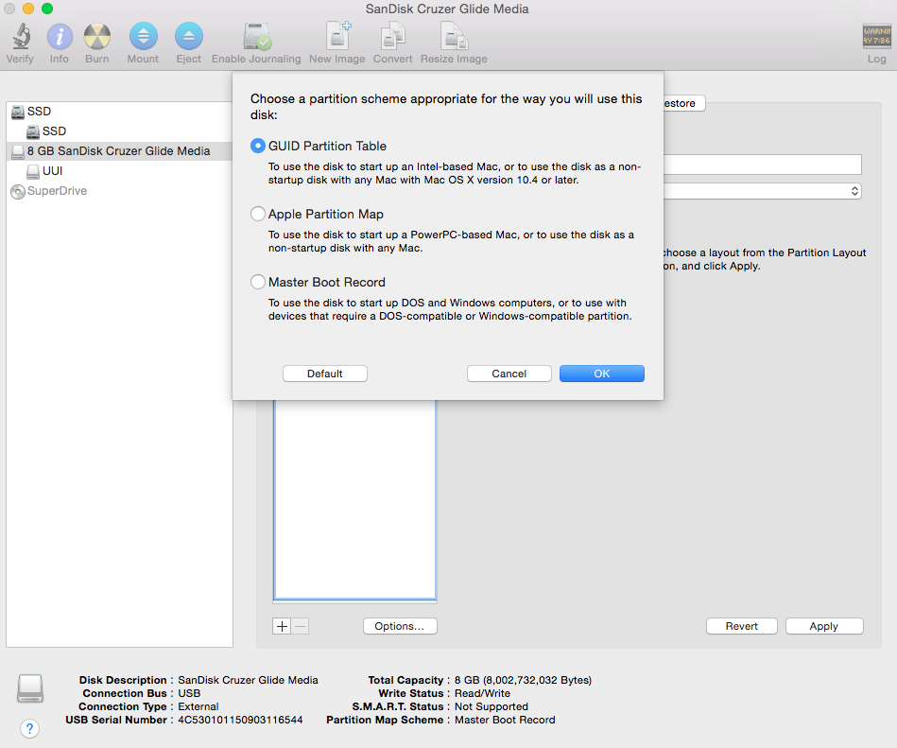The height and width of the screenshot is (748, 897).
Task: Choose GUID Partition Table option
Action: pos(258,146)
